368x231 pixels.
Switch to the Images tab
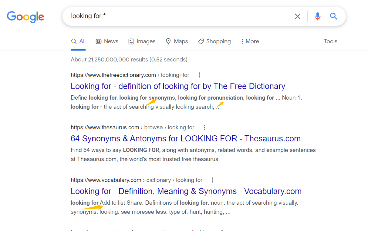[142, 41]
